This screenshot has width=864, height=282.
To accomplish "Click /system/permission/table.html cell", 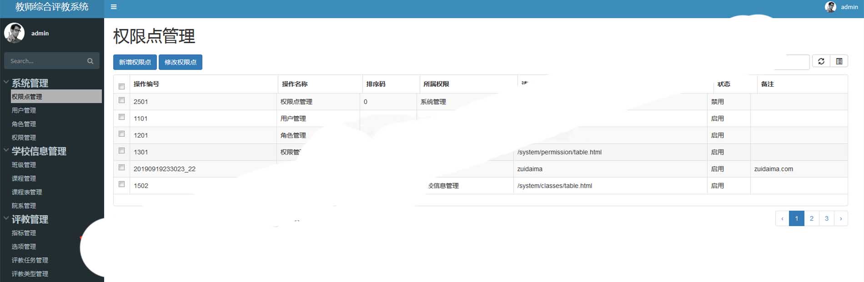I will (559, 152).
